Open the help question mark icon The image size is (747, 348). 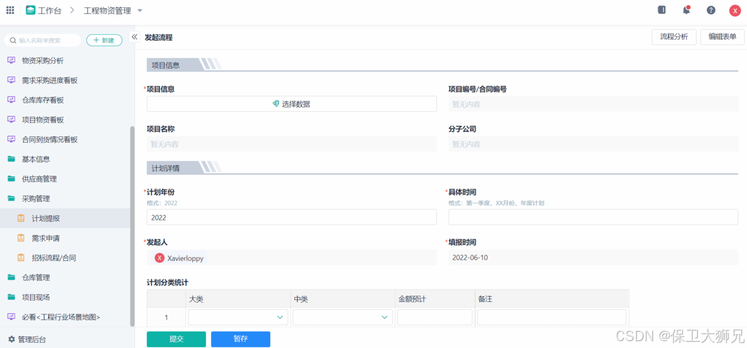coord(711,10)
